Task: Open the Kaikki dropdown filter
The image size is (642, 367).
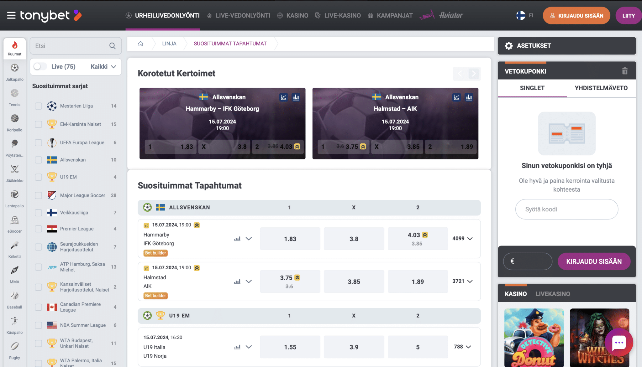Action: pos(103,66)
